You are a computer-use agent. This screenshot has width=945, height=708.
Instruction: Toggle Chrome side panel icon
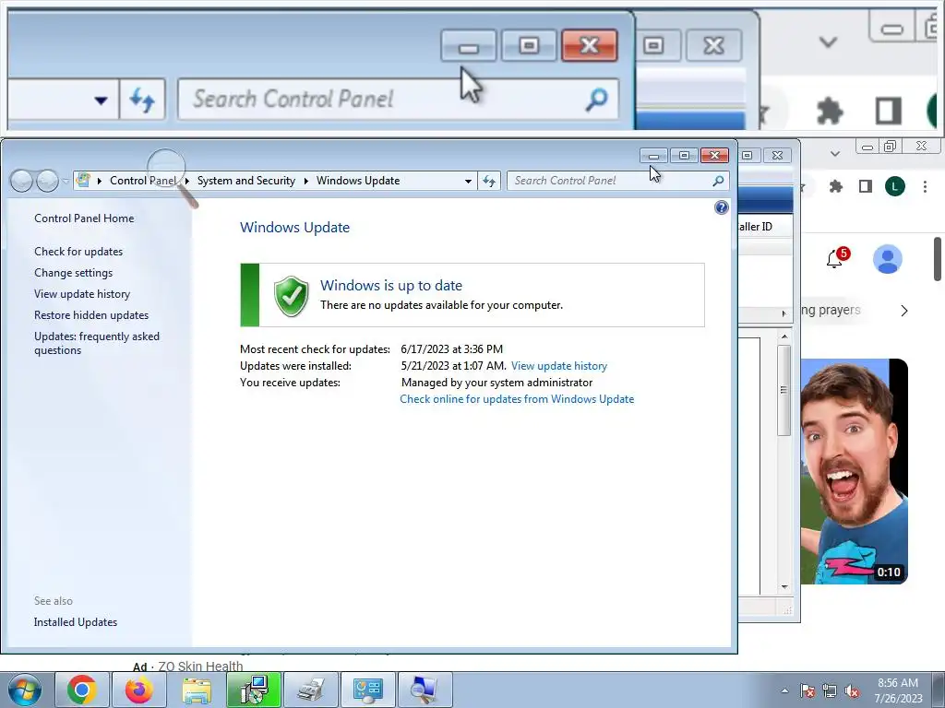coord(866,186)
